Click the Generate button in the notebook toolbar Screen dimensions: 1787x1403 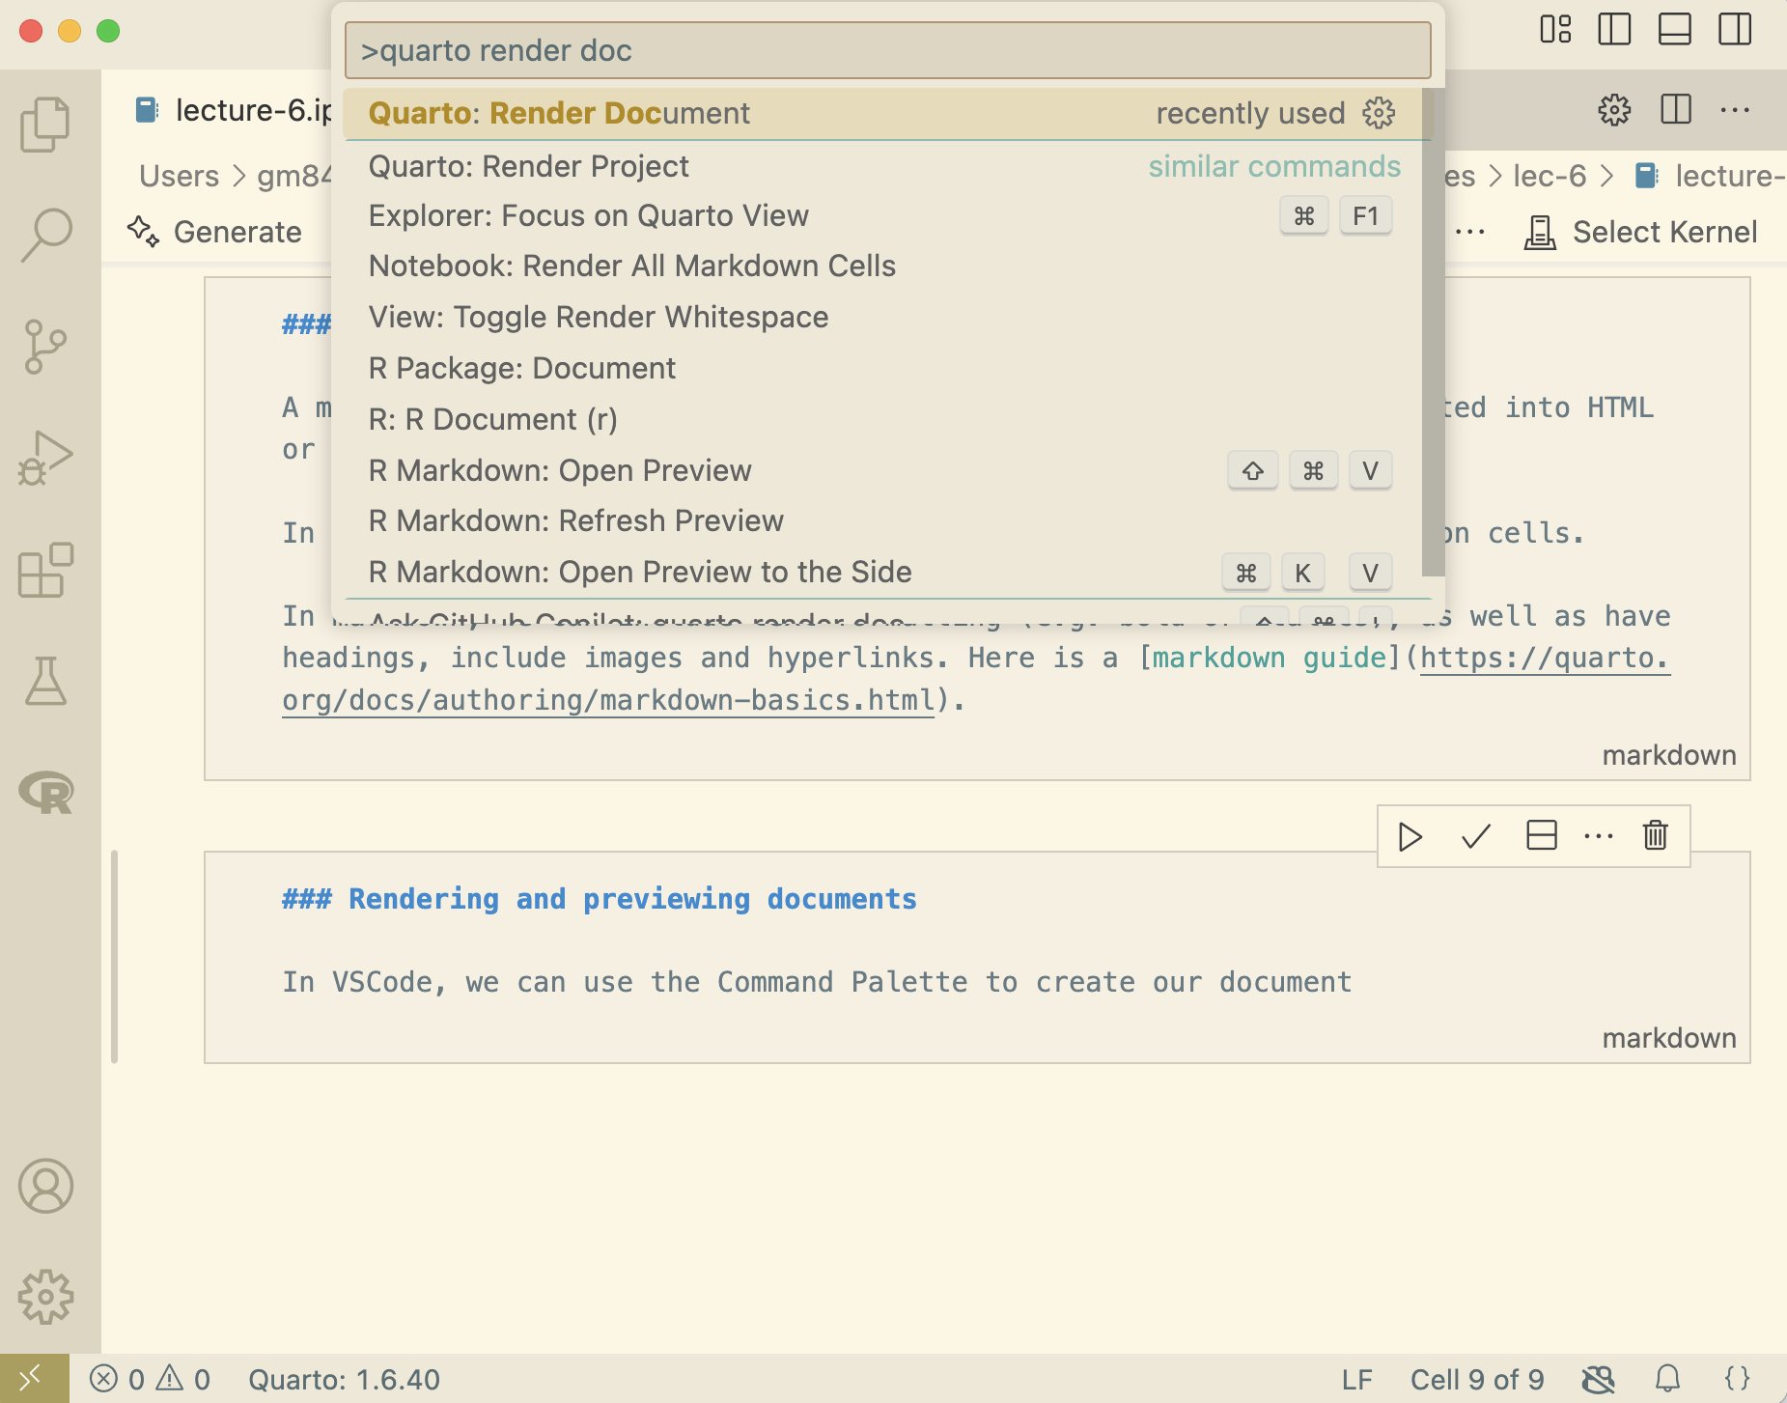coord(214,232)
